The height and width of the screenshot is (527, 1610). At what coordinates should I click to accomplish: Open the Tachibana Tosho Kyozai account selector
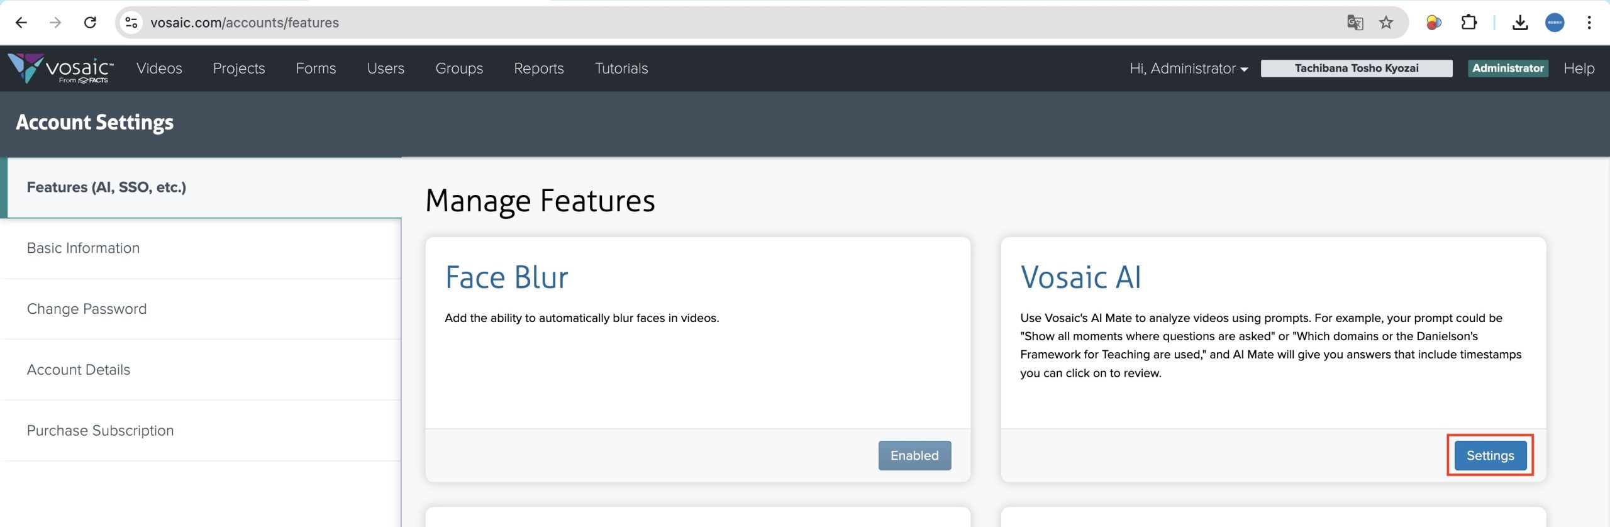[x=1356, y=69]
